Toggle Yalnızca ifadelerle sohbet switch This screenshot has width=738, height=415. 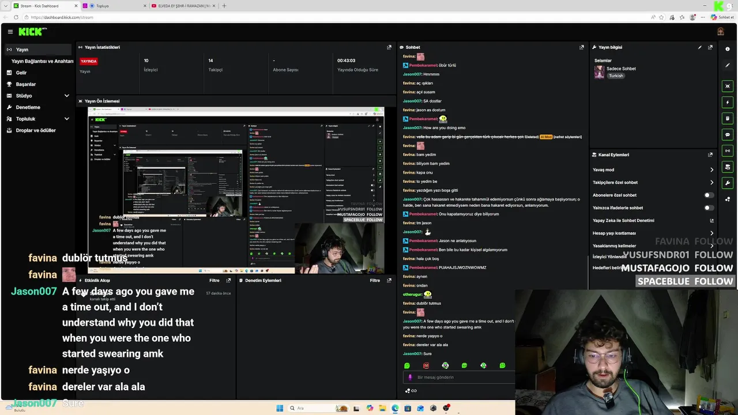click(x=709, y=207)
